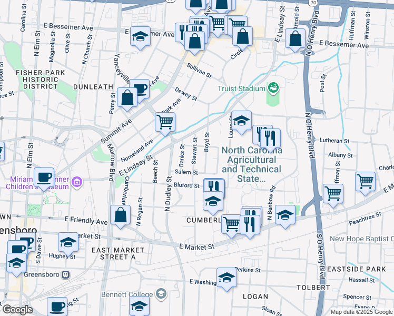Select the shopping bag marker near Percy St
The height and width of the screenshot is (316, 394).
coord(127,98)
